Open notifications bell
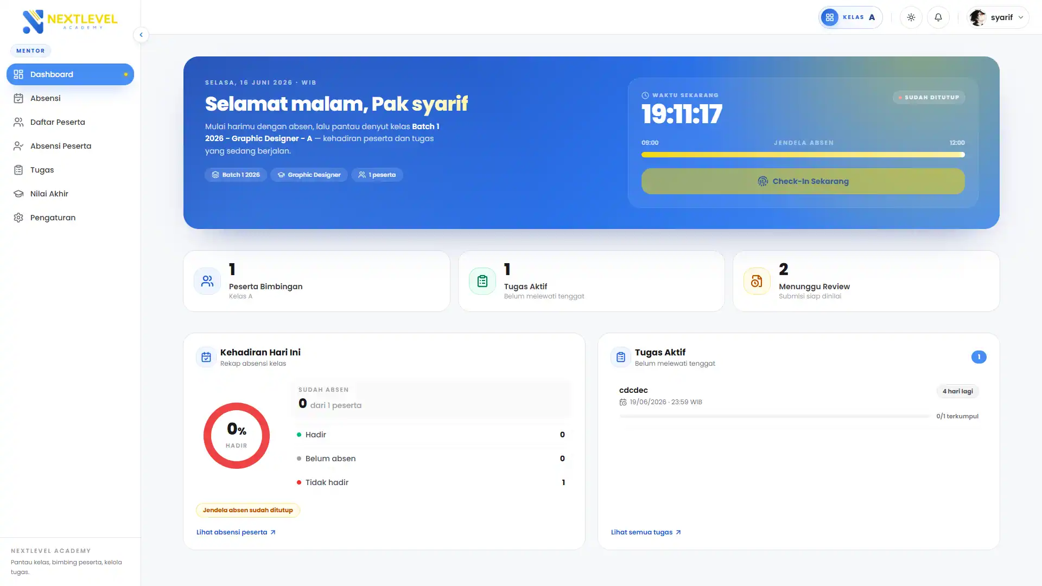Screen dimensions: 1042x586 (938, 17)
